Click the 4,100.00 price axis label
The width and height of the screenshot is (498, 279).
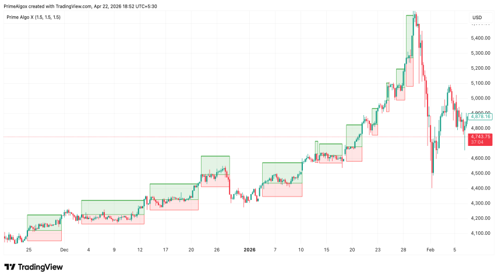[x=479, y=233]
